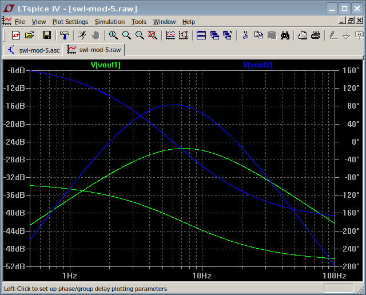The width and height of the screenshot is (366, 295).
Task: Click the Save floppy disk icon
Action: 47,35
